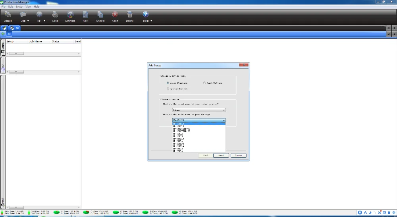Click the G: drive disk usage icon
The width and height of the screenshot is (397, 217).
(x=175, y=212)
